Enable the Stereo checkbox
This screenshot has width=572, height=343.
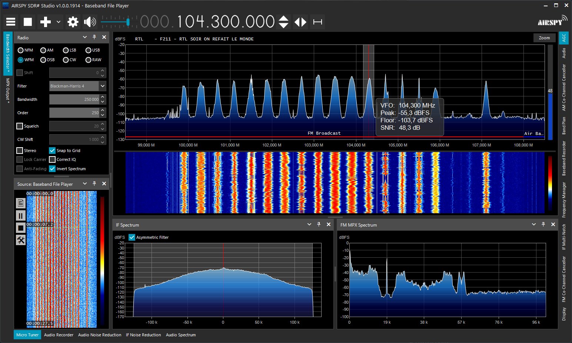(x=20, y=151)
